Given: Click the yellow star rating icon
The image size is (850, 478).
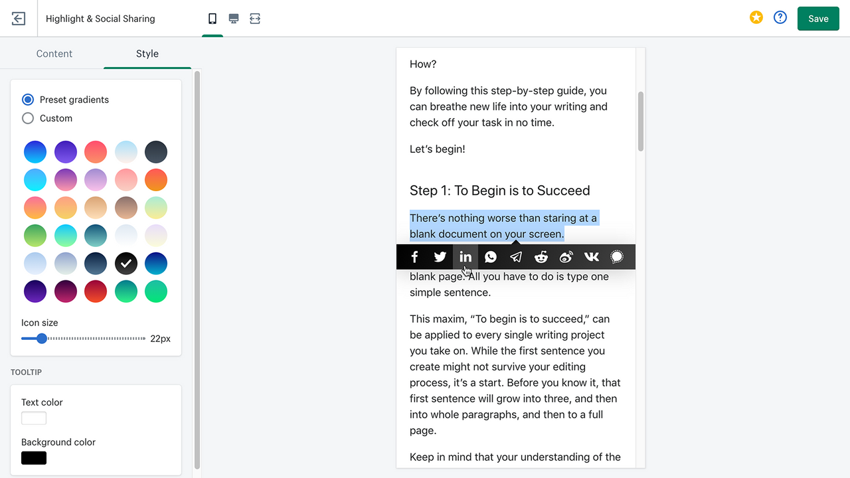Looking at the screenshot, I should coord(756,18).
